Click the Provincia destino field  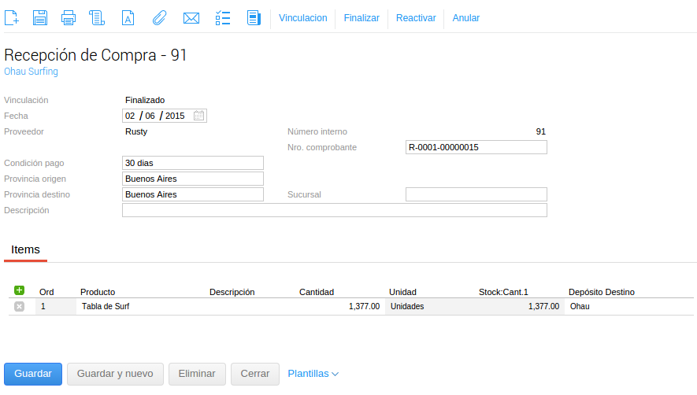193,194
